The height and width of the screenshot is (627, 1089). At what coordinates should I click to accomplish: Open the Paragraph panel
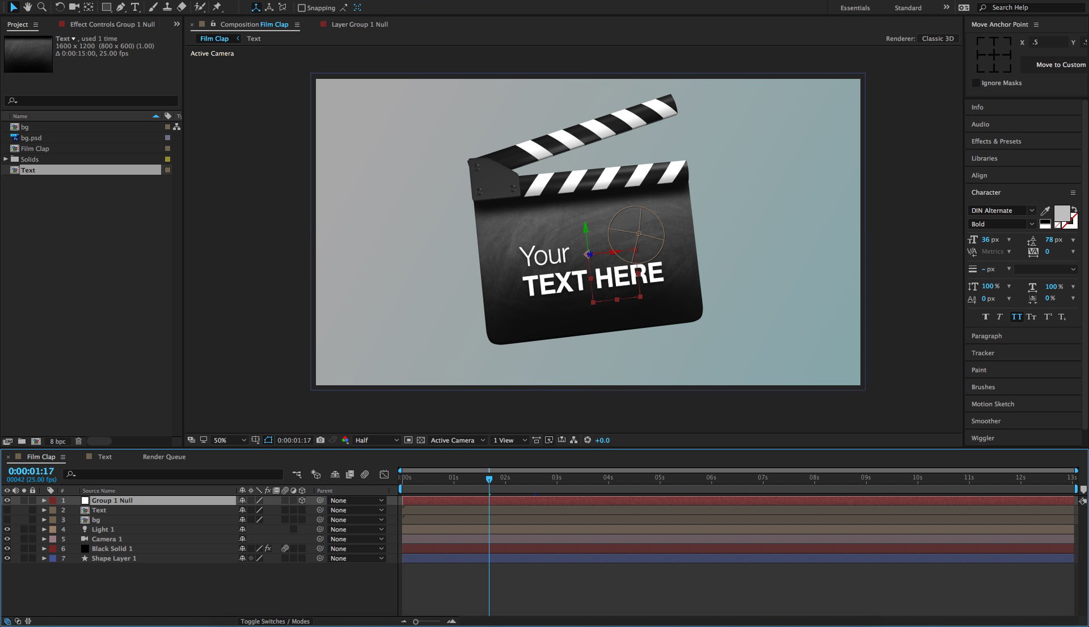[986, 336]
